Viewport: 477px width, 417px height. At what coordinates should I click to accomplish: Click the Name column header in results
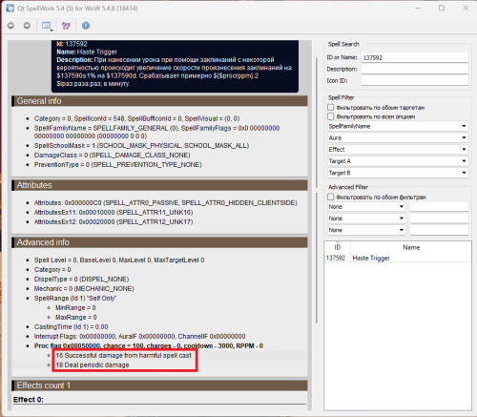[x=411, y=247]
